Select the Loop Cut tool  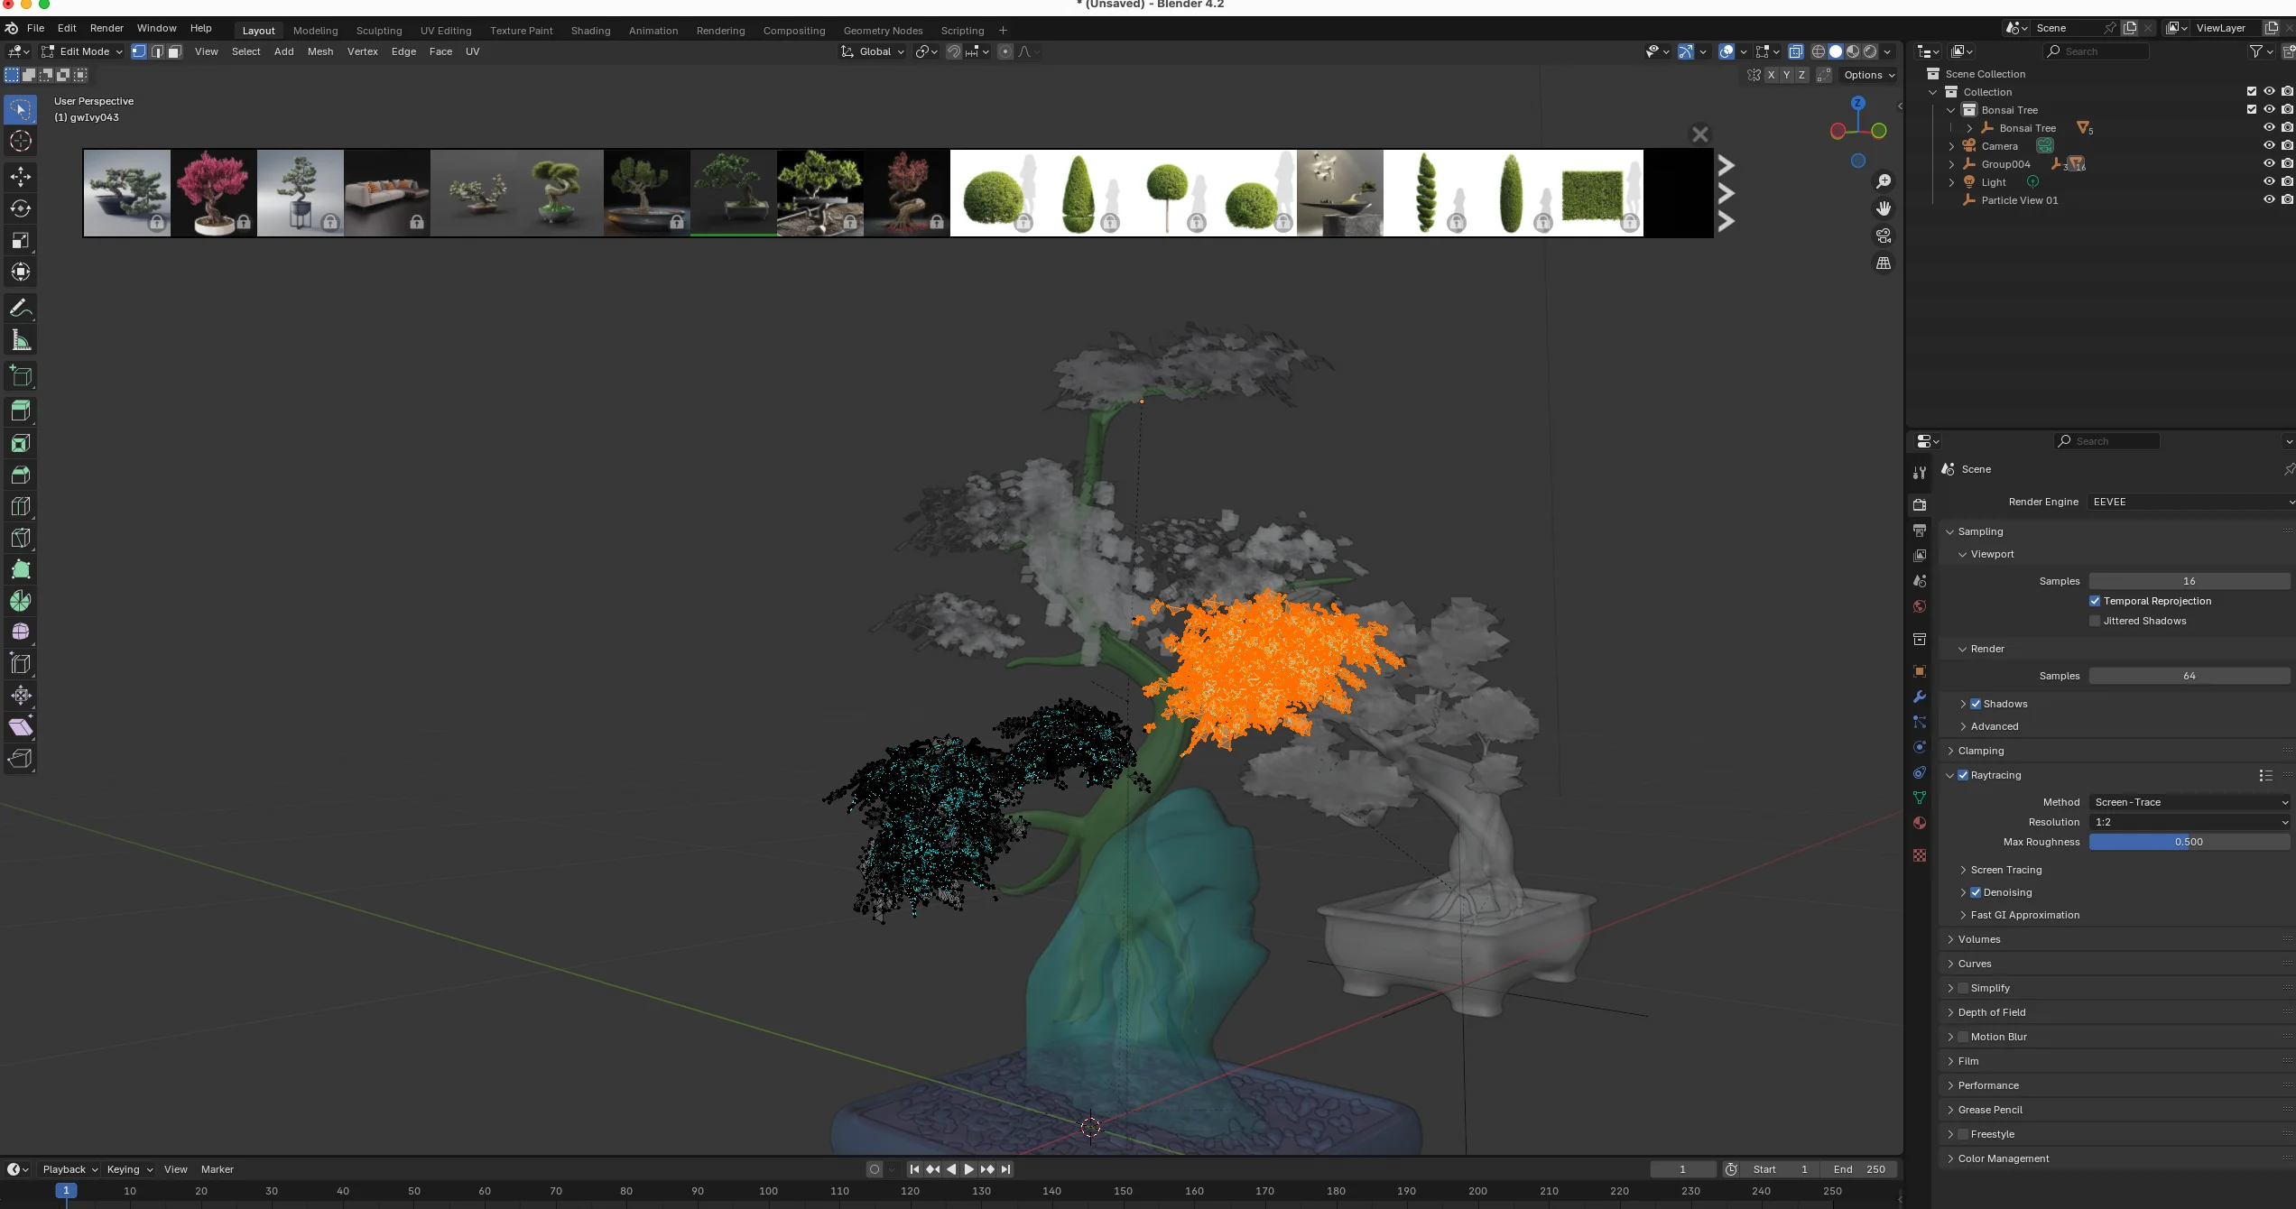(21, 506)
